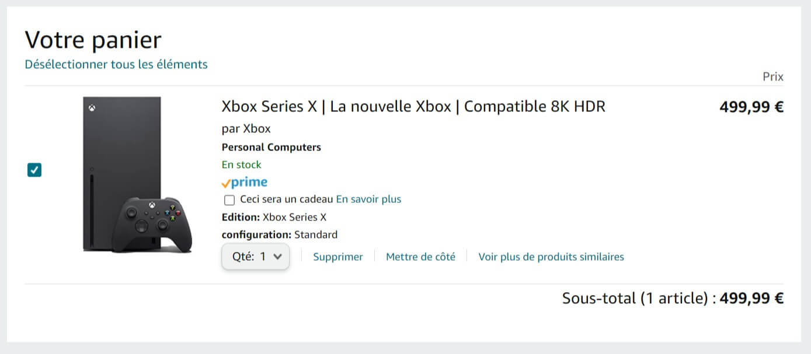Click the green "En stock" status

[242, 164]
